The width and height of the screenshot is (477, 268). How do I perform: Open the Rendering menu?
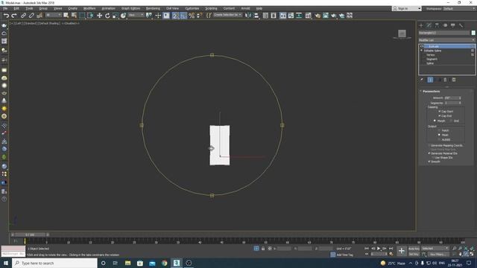tap(153, 8)
